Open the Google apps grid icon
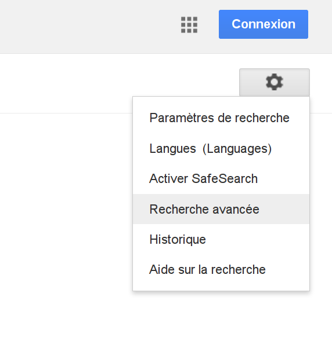 coord(189,25)
